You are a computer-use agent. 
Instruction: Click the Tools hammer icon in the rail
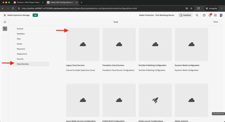coord(5,29)
